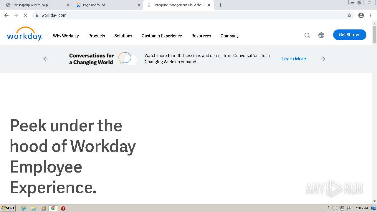377x212 pixels.
Task: Close the Enterprise Management Cloud tab
Action: [209, 5]
